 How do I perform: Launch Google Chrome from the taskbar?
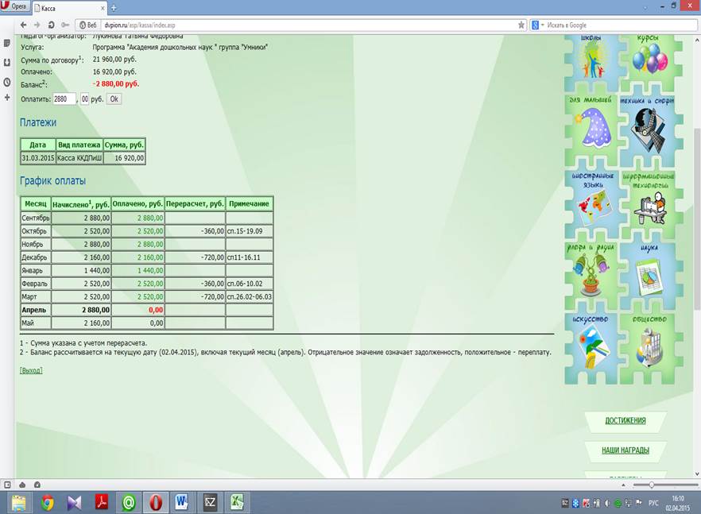(47, 503)
